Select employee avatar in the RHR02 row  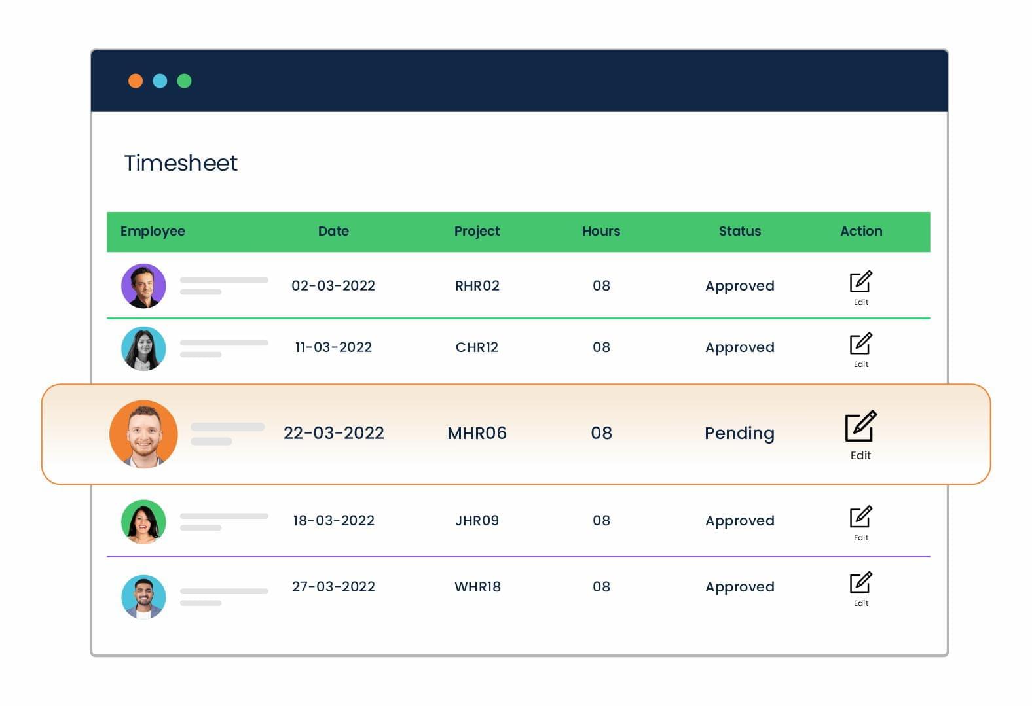coord(143,286)
